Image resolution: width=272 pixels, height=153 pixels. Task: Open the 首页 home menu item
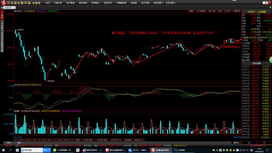click(48, 3)
